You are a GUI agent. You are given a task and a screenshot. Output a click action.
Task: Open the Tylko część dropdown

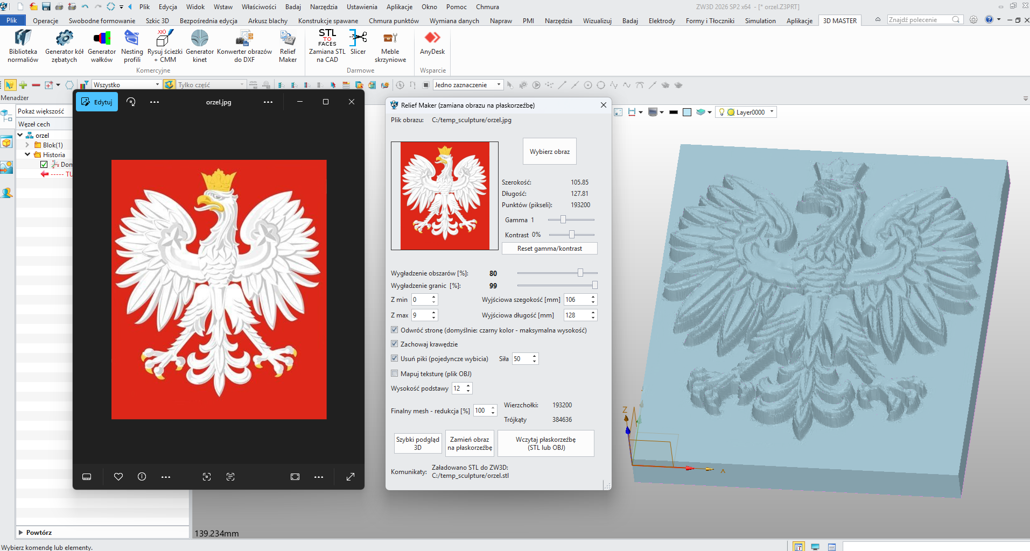coord(211,84)
